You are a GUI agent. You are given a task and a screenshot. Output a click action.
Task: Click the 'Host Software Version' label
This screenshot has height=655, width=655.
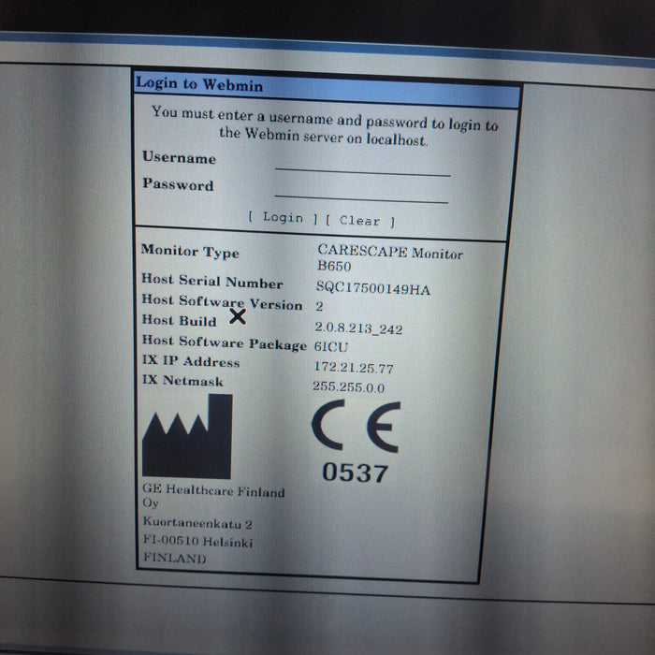(222, 302)
